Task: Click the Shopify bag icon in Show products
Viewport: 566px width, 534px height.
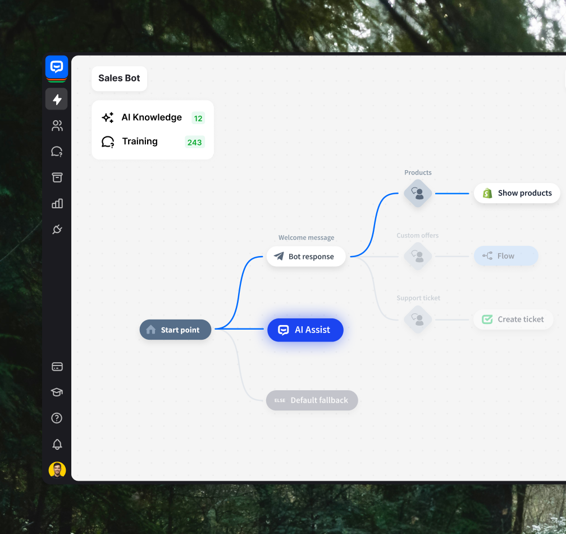Action: 487,193
